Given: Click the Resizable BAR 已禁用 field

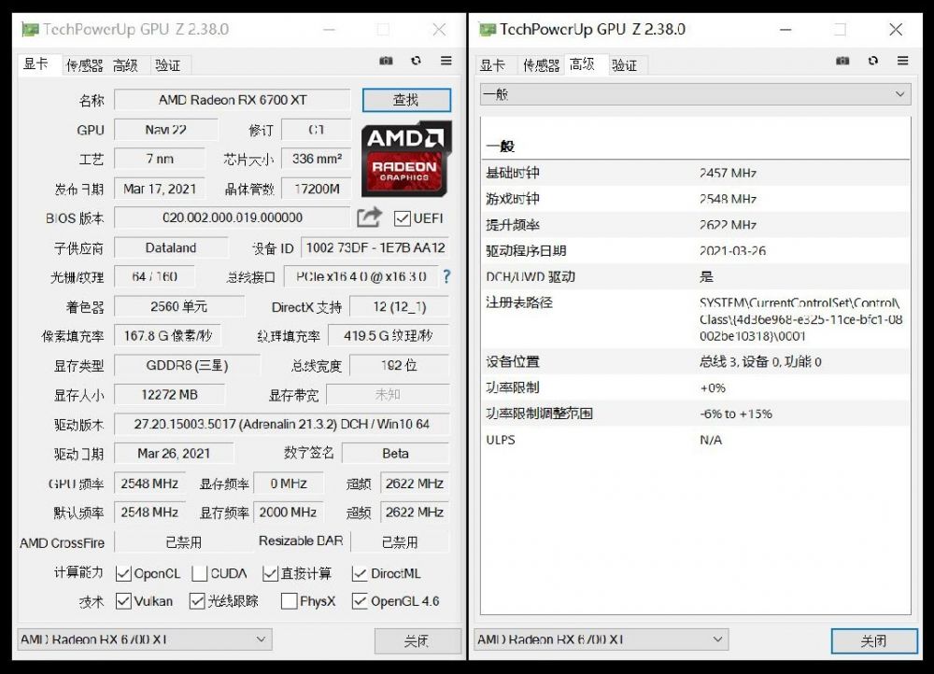Looking at the screenshot, I should [x=400, y=541].
